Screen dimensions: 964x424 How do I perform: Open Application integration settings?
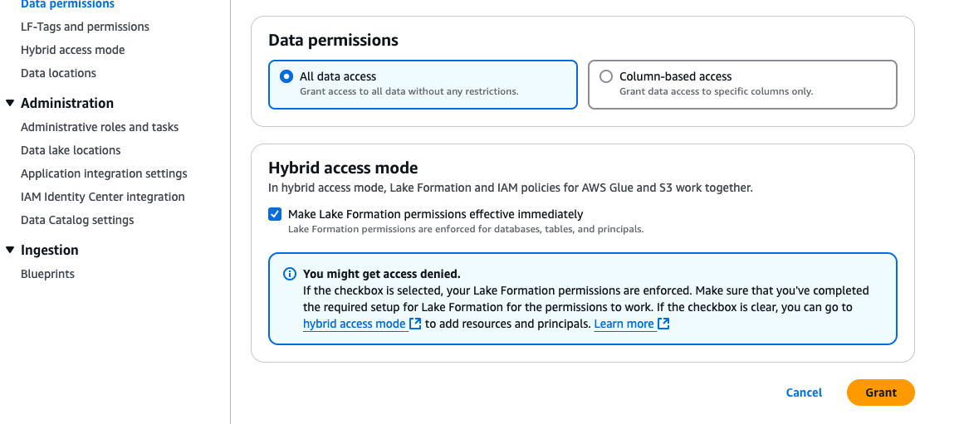pos(104,174)
